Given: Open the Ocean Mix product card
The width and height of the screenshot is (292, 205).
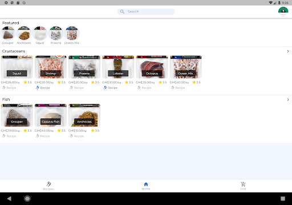Looking at the screenshot, I should pos(186,67).
